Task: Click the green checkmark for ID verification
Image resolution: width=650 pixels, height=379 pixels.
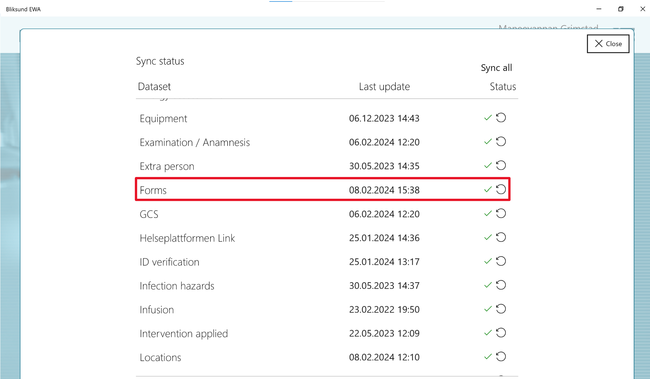Action: pos(488,261)
